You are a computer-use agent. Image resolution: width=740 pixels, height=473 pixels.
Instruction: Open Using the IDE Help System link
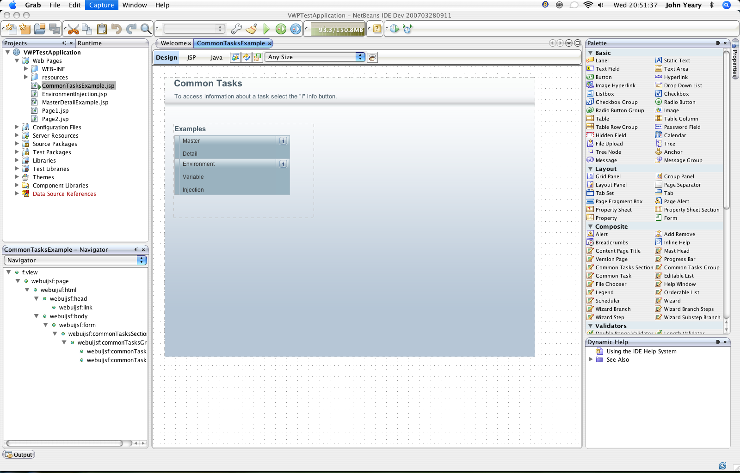641,351
